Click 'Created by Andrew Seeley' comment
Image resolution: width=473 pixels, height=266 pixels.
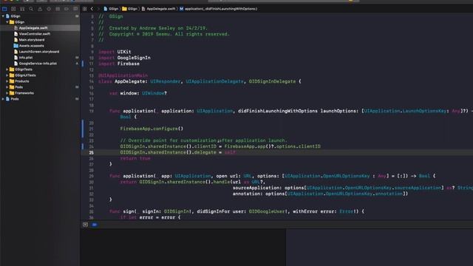click(x=153, y=28)
